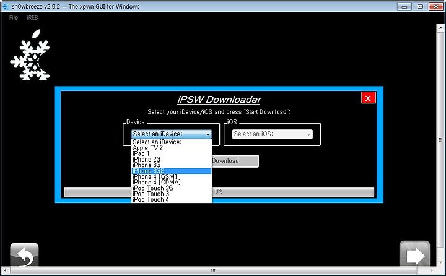Choose iPhone 4 [GSM] from device list

[x=172, y=176]
